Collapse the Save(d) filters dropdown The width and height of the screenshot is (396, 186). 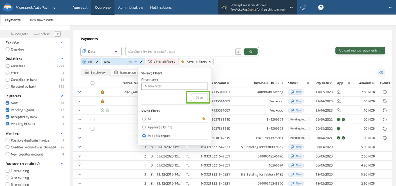(196, 62)
